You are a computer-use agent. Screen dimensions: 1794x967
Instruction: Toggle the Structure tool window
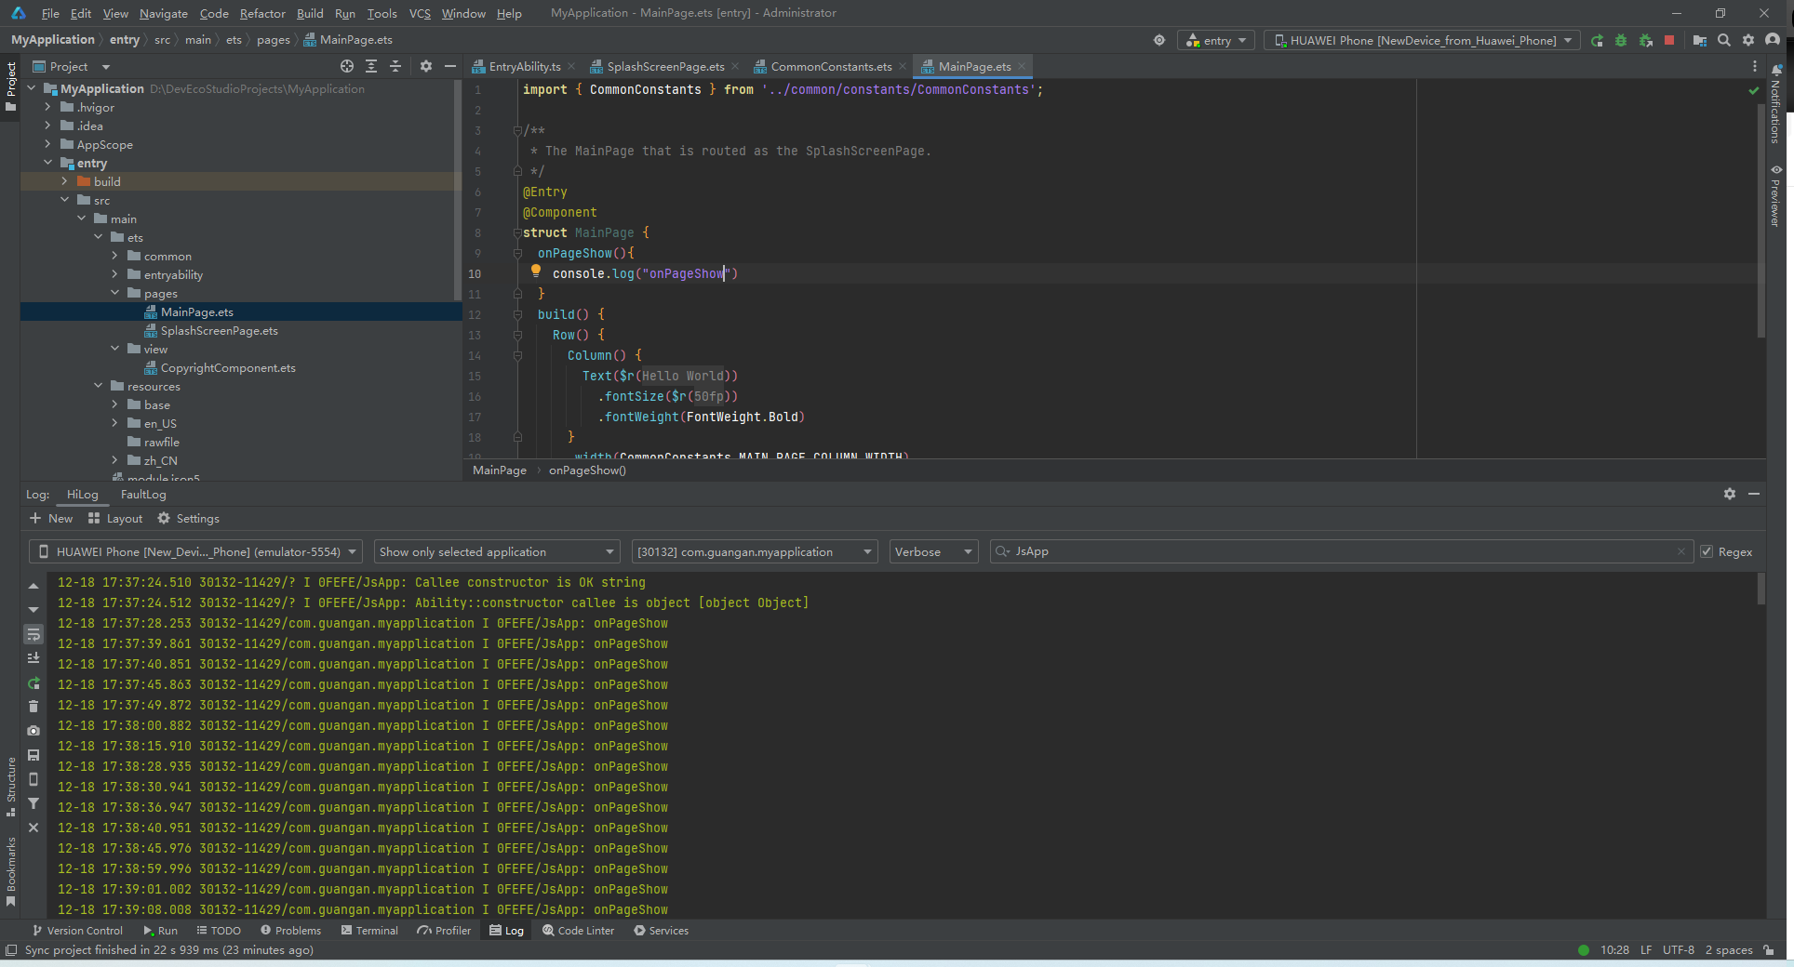pyautogui.click(x=11, y=787)
